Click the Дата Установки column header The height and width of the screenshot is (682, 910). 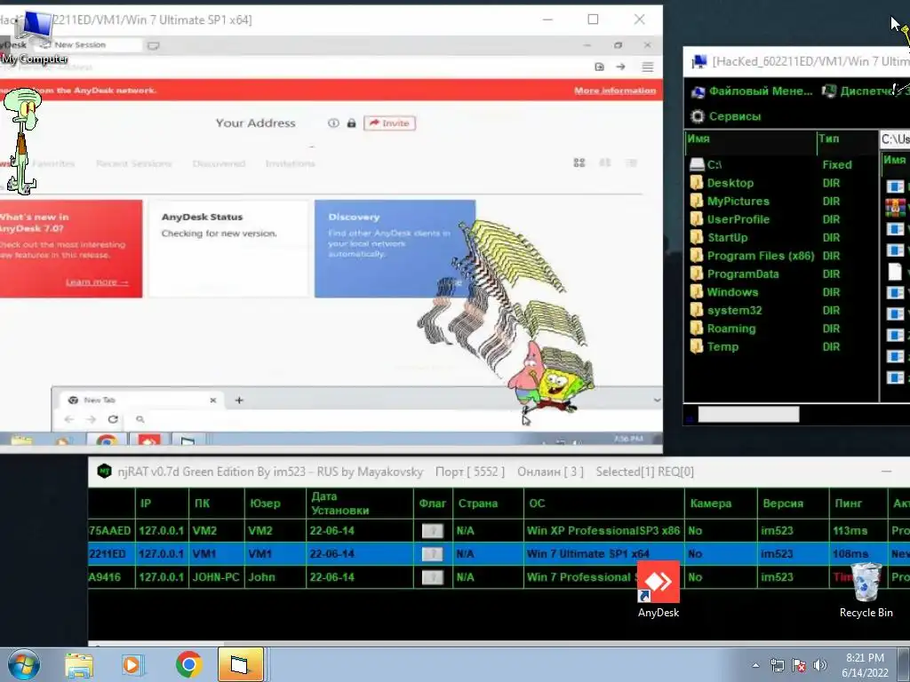359,504
